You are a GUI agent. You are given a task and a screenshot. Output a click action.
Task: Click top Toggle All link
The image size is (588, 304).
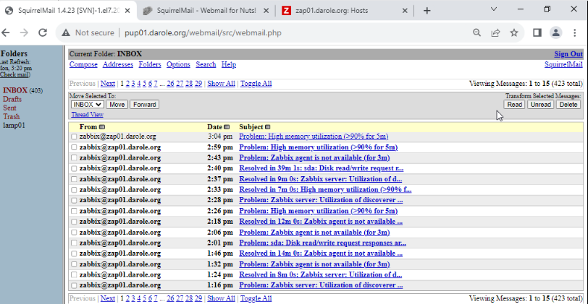pyautogui.click(x=256, y=84)
